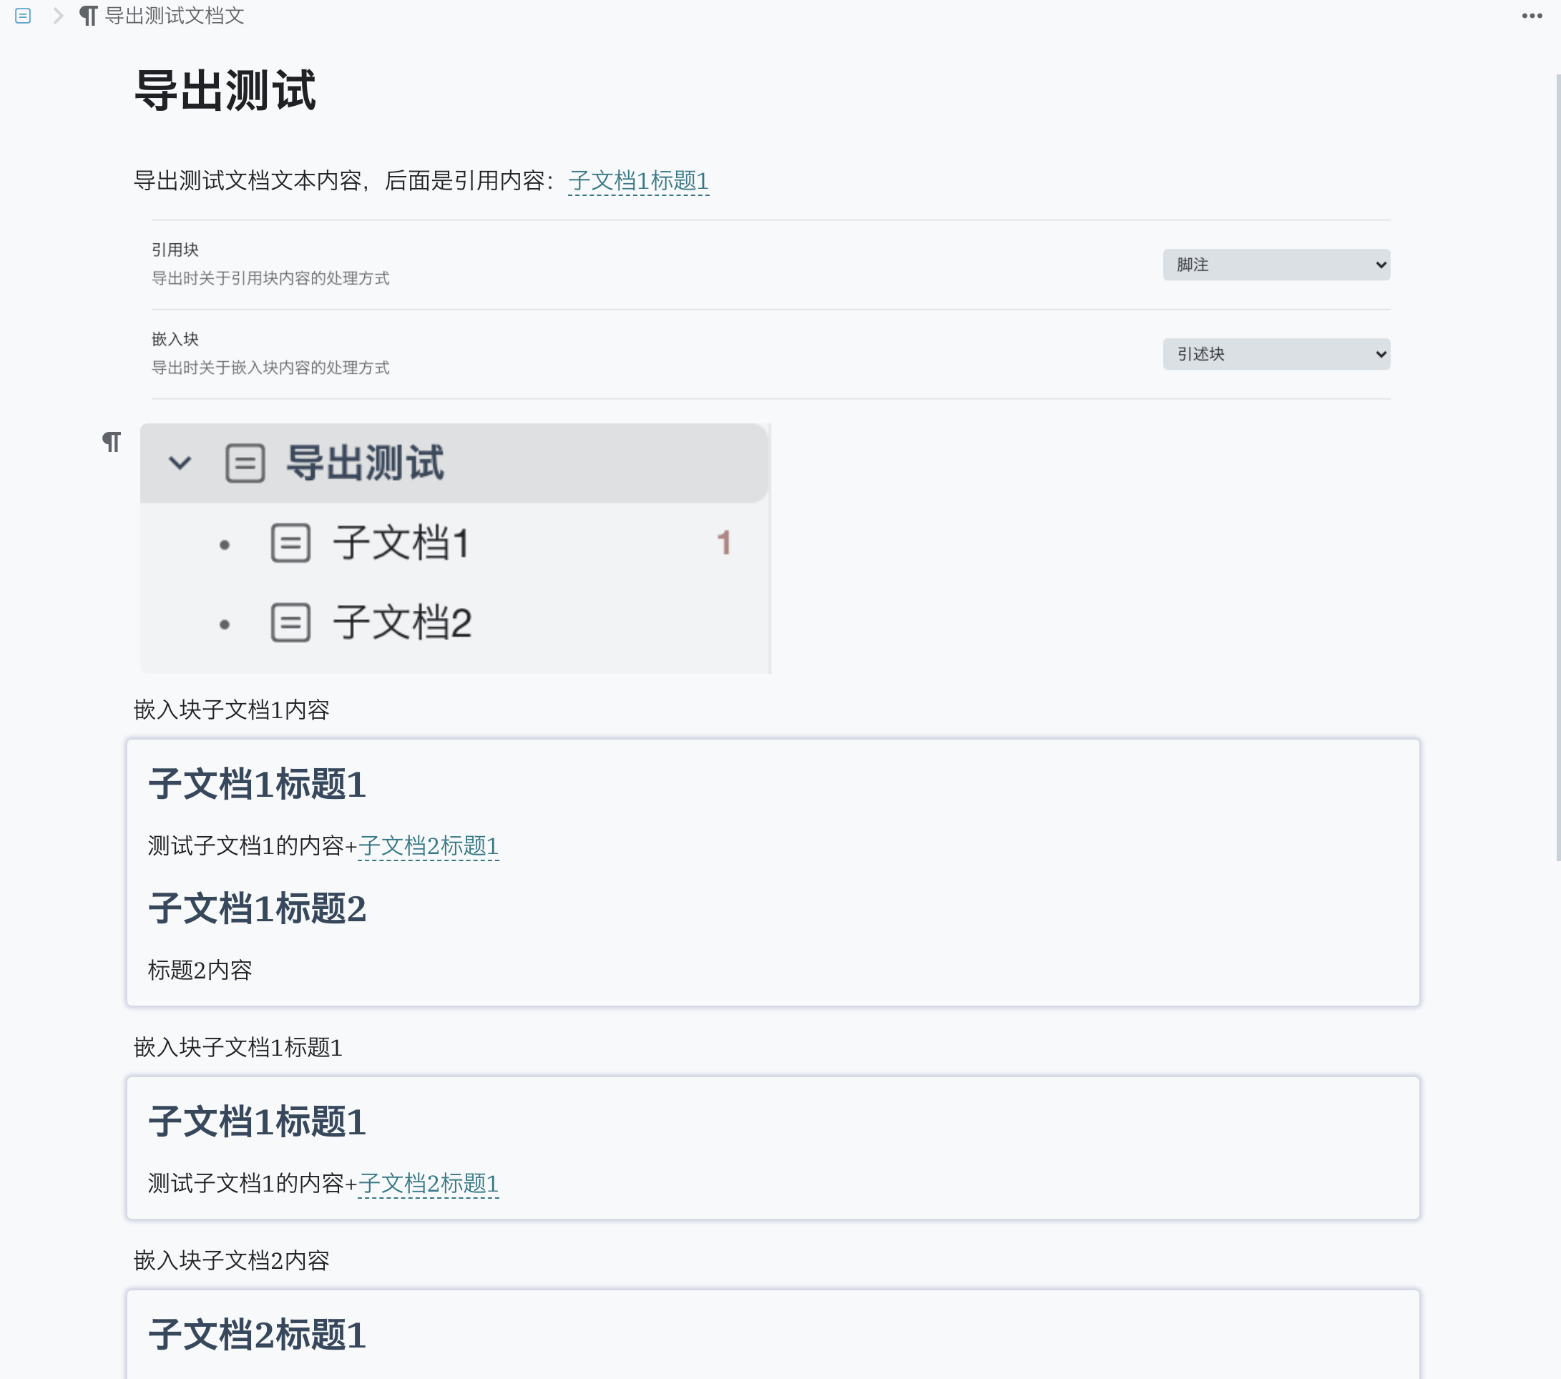
Task: Click the paragraph block gutter icon
Action: coord(112,441)
